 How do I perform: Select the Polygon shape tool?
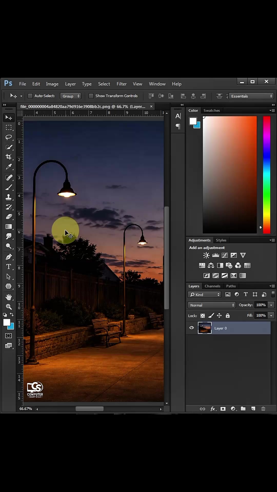pos(9,286)
